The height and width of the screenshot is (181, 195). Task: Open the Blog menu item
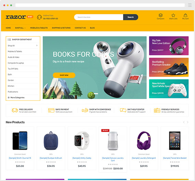tap(92, 28)
